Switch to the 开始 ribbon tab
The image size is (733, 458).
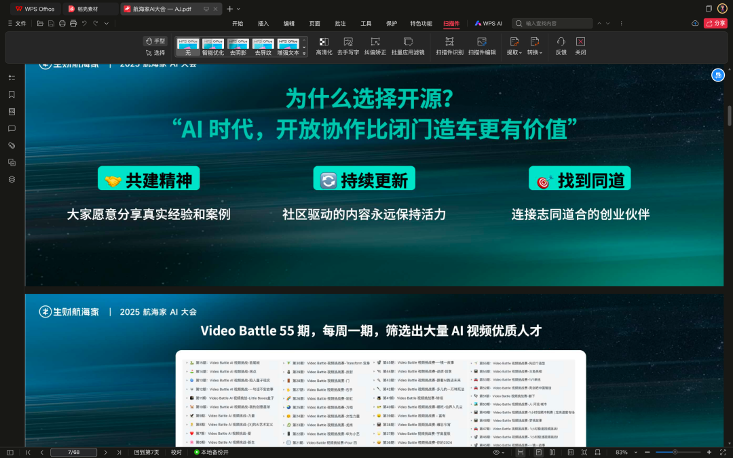pos(238,23)
